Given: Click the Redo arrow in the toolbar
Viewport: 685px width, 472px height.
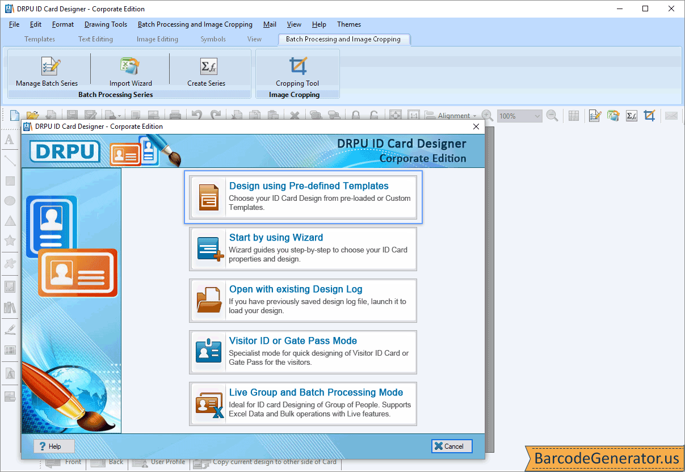Looking at the screenshot, I should pyautogui.click(x=215, y=116).
